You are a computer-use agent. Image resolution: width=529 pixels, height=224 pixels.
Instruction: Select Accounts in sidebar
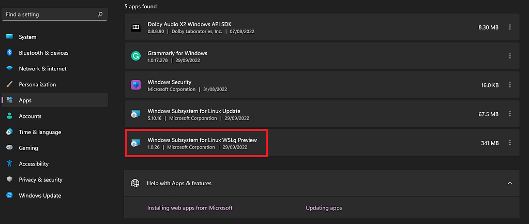coord(55,116)
